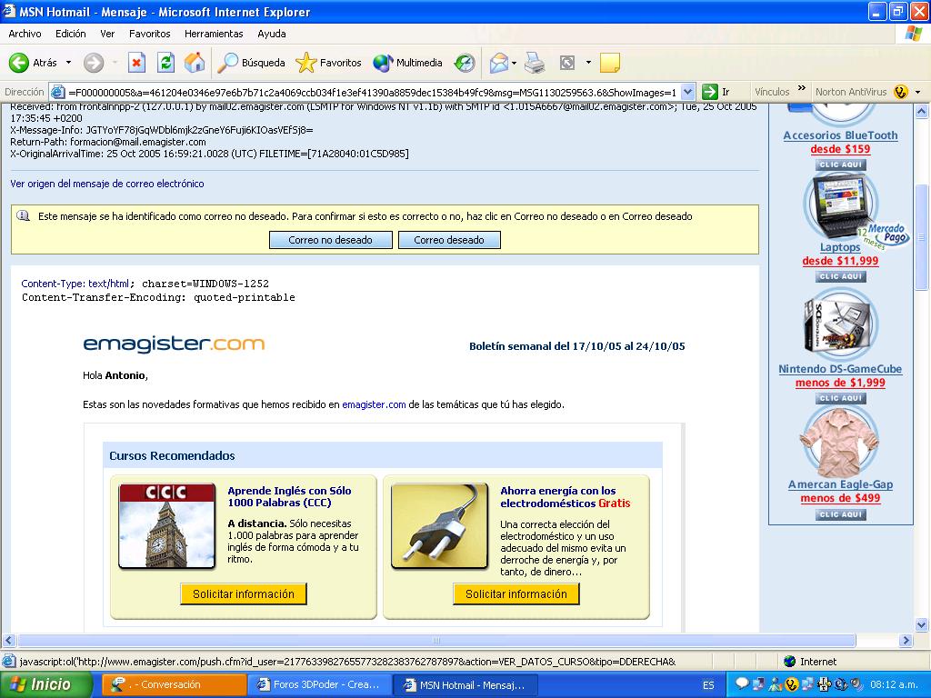Click the Nintendo DS product image
The height and width of the screenshot is (698, 931).
pyautogui.click(x=841, y=324)
